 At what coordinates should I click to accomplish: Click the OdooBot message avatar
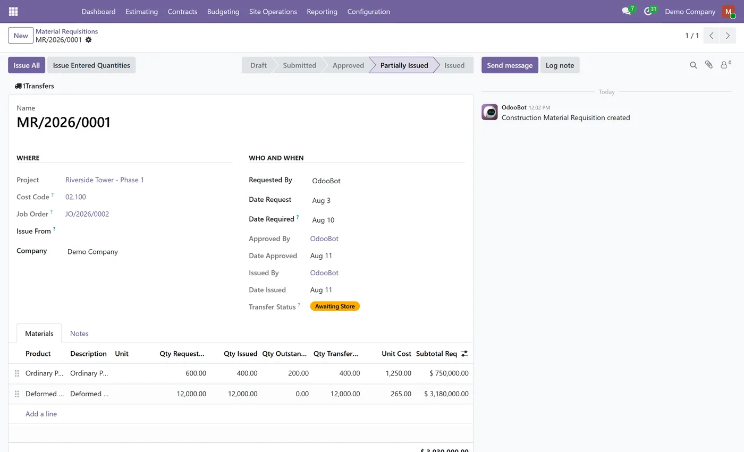[489, 112]
